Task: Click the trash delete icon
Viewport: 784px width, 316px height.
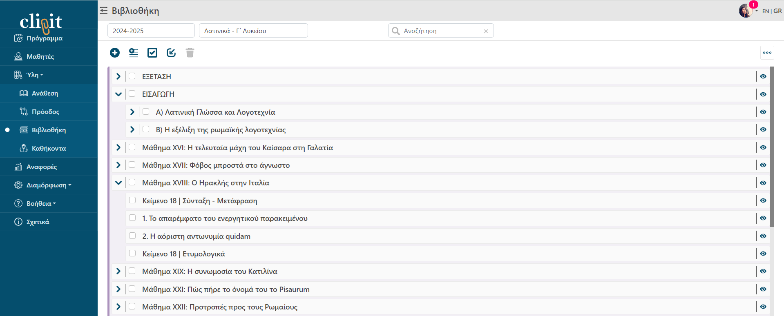Action: click(190, 53)
